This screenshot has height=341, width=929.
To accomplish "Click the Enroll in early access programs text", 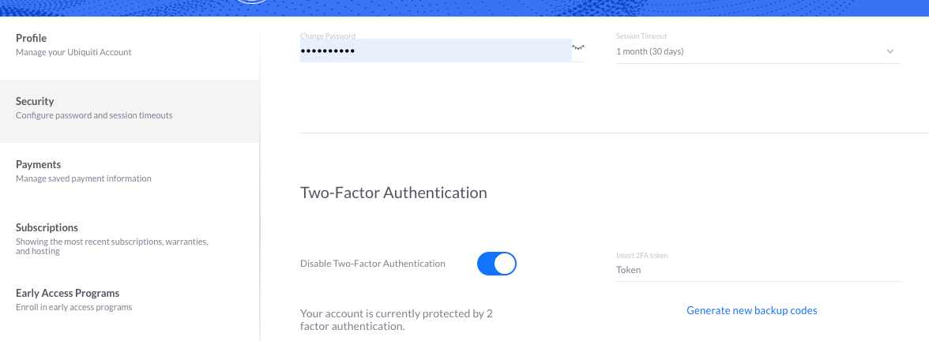I will [x=74, y=307].
